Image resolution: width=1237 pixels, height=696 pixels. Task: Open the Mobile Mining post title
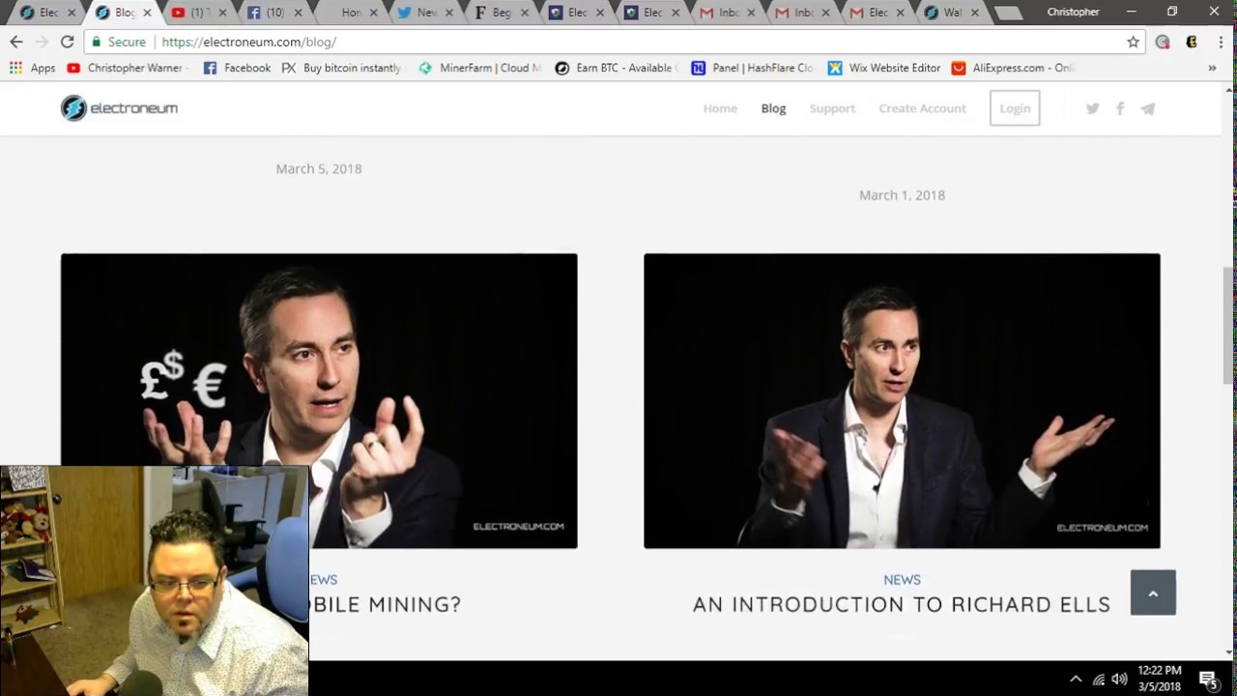(387, 604)
